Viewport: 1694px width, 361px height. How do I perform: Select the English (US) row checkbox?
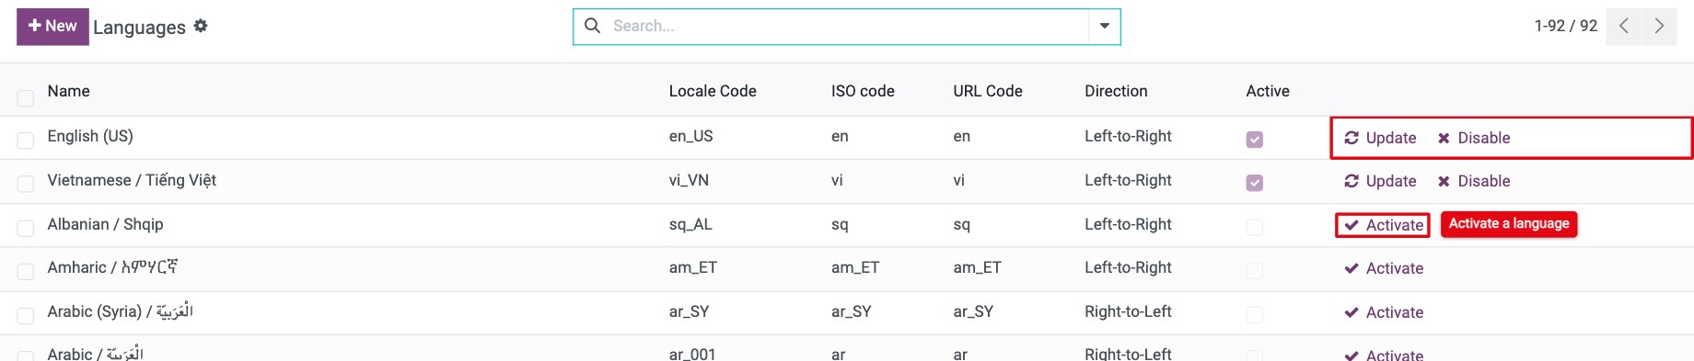26,140
